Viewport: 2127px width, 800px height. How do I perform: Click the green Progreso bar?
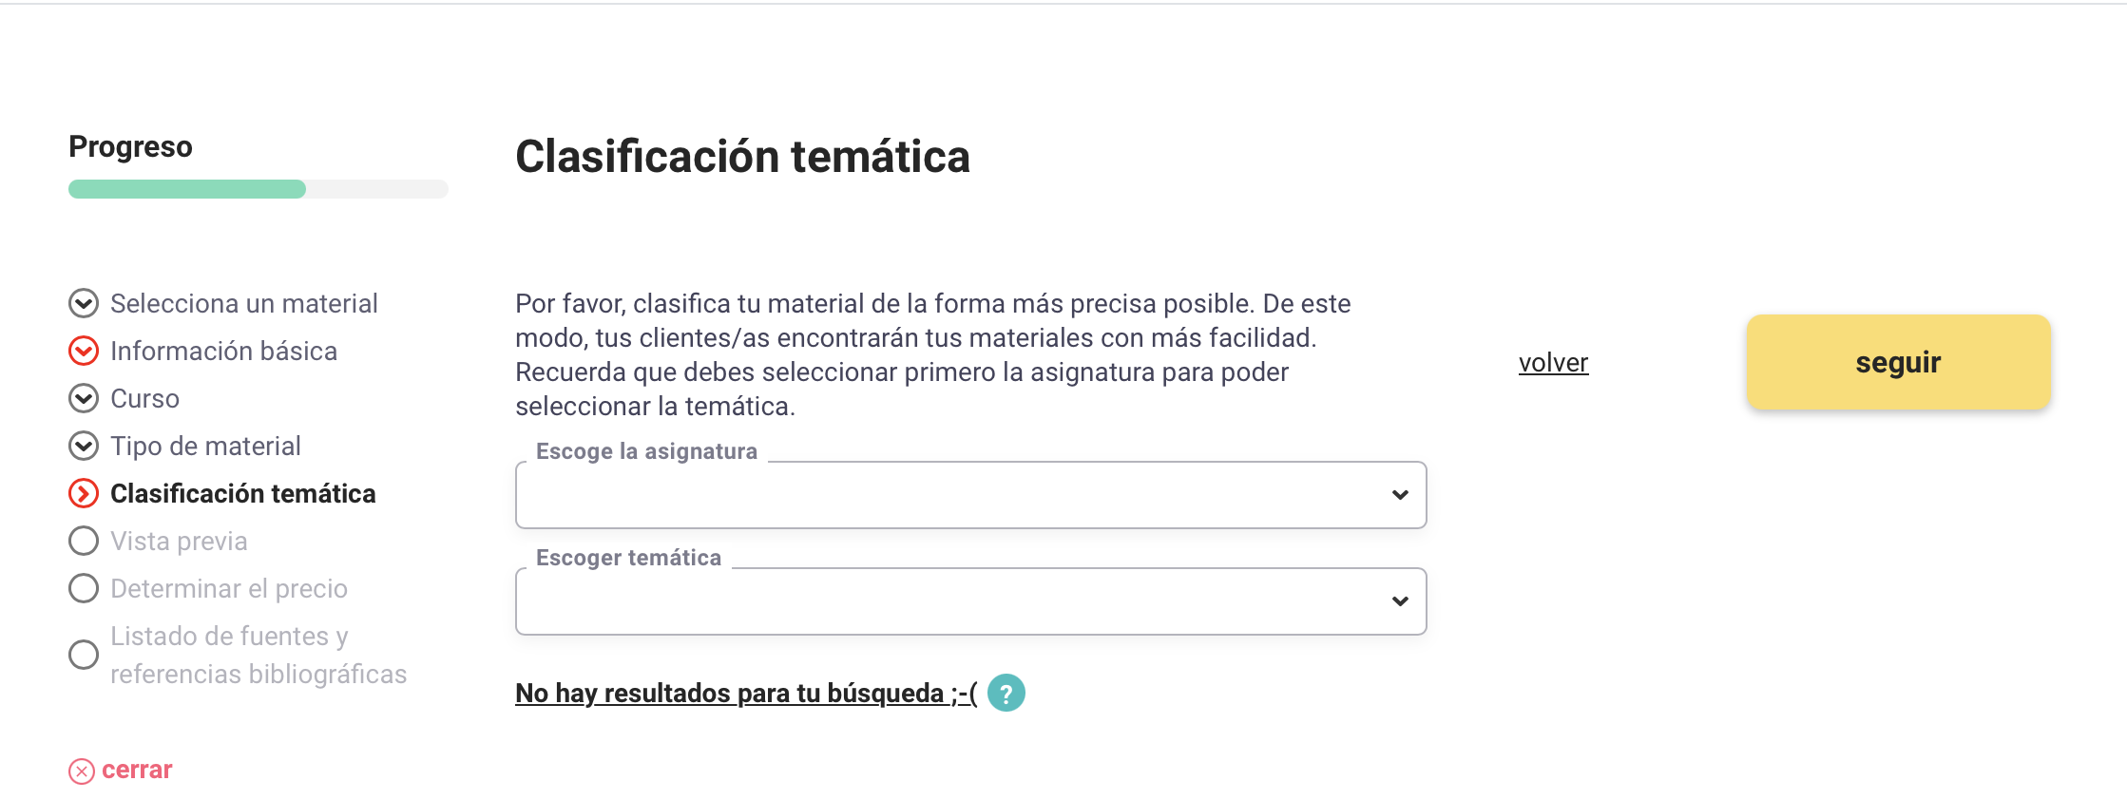coord(187,189)
